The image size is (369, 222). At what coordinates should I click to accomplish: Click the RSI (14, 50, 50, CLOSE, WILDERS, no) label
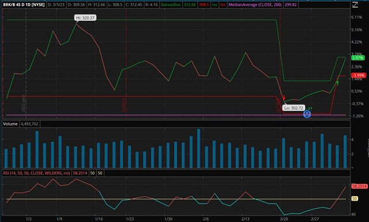36,173
